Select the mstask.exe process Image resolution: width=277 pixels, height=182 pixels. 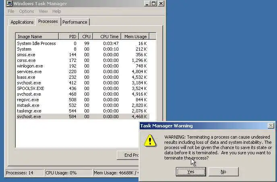[x=83, y=105]
